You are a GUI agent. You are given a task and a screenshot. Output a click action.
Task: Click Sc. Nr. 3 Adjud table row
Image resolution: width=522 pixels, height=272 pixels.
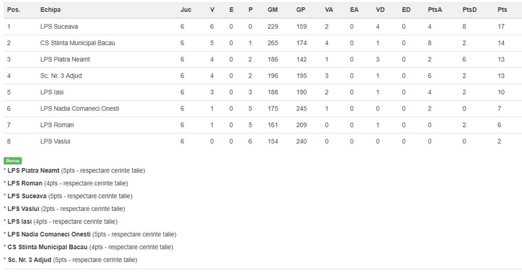click(x=61, y=76)
